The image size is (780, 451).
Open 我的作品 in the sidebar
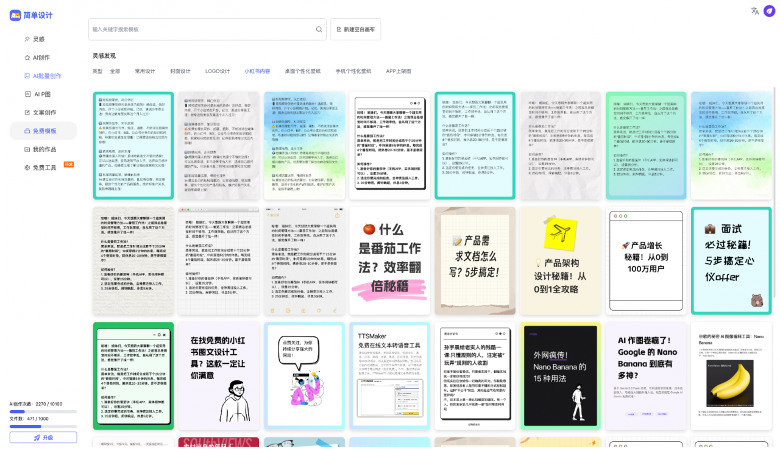click(44, 149)
